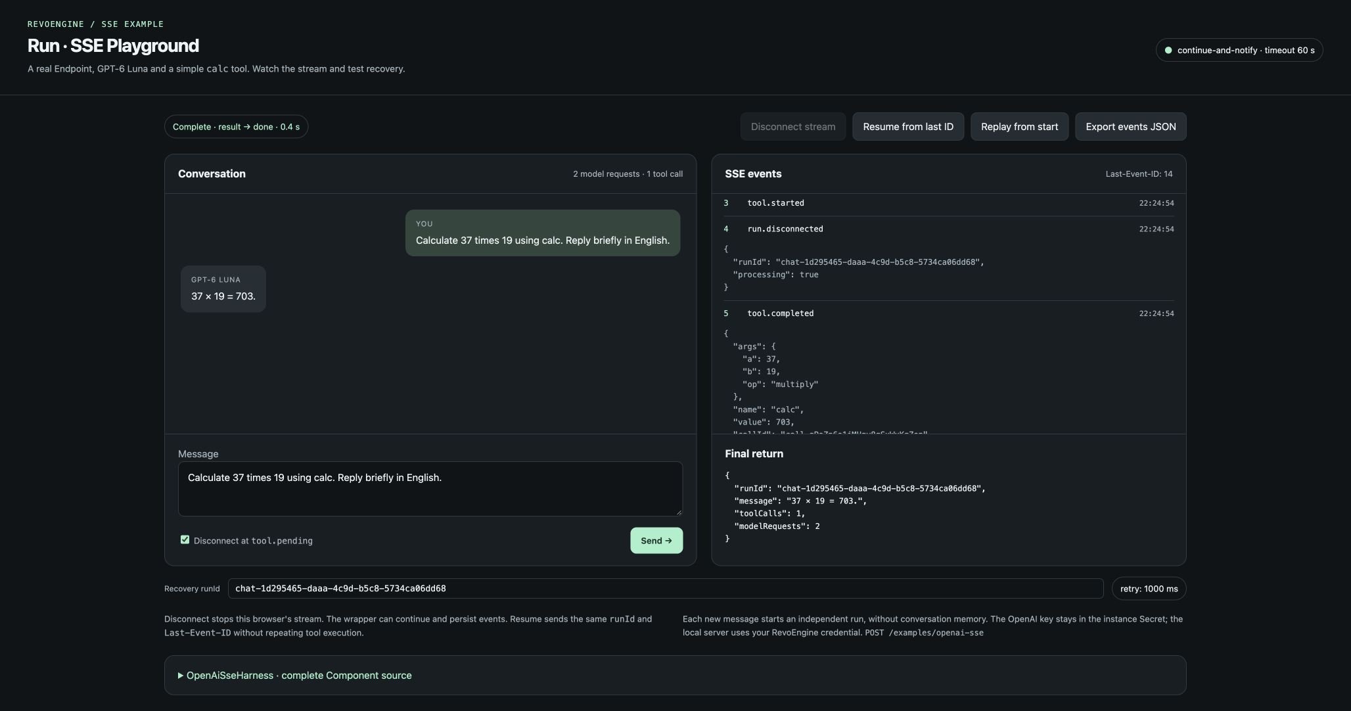Viewport: 1351px width, 711px height.
Task: Expand the OpenAiSseHarness complete Component source
Action: click(x=295, y=676)
